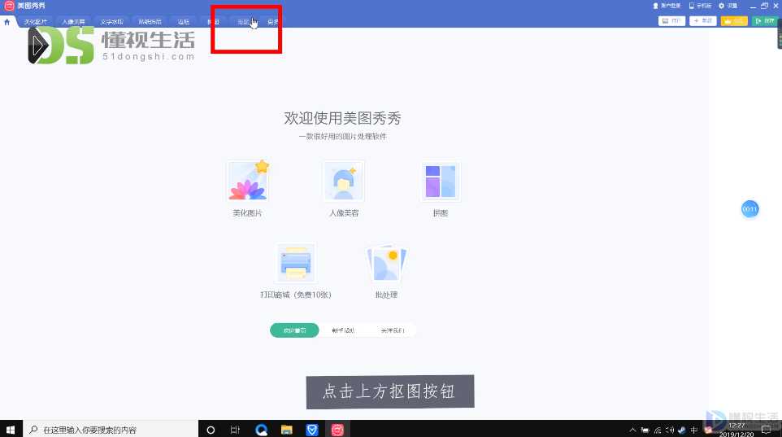The image size is (782, 437).
Task: Click the taskbar search input field
Action: click(x=111, y=430)
